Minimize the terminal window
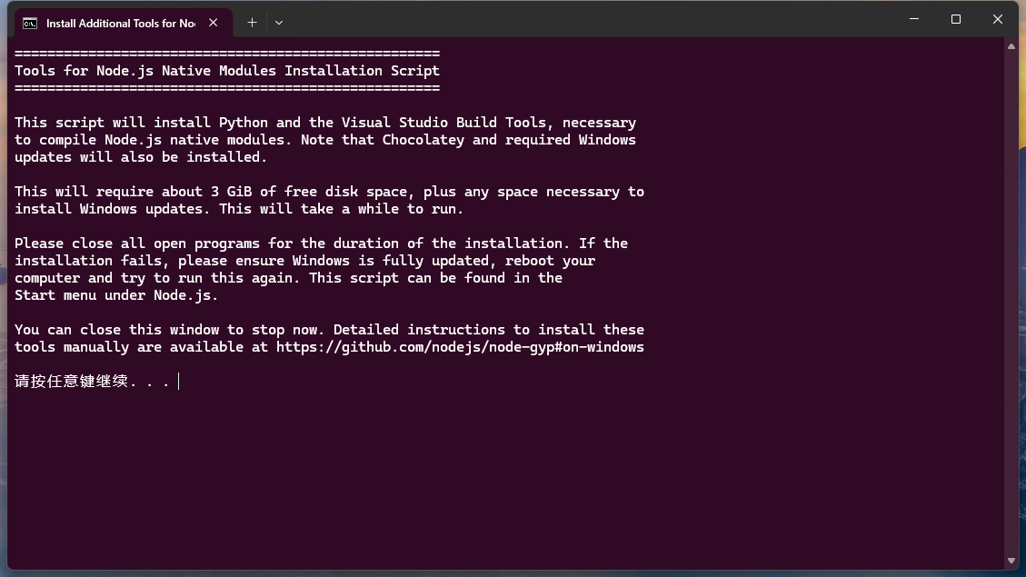The image size is (1026, 577). (x=914, y=19)
